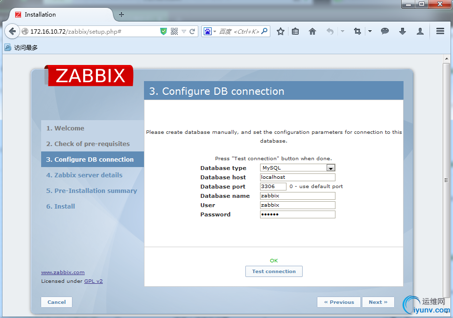Open the downloads arrow icon
The width and height of the screenshot is (453, 318).
(403, 31)
